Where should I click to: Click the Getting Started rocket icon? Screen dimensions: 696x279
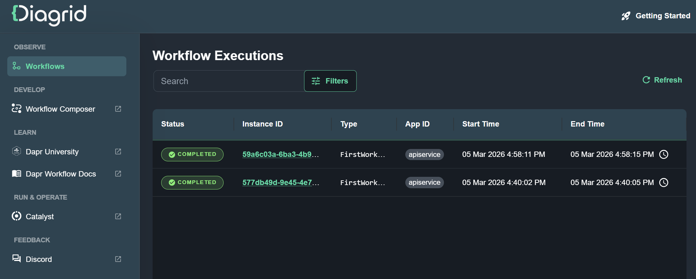(x=626, y=16)
